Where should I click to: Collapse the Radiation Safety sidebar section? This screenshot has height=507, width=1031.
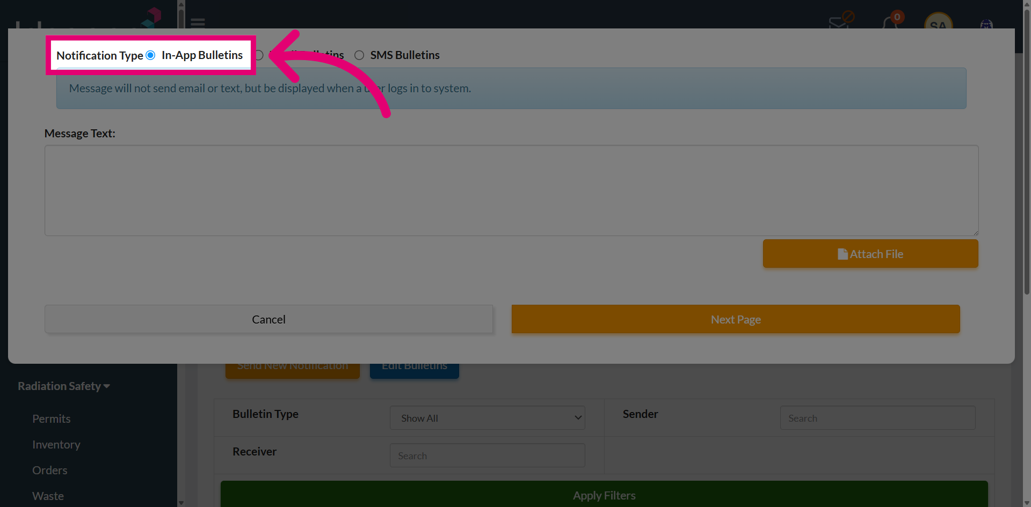tap(64, 386)
